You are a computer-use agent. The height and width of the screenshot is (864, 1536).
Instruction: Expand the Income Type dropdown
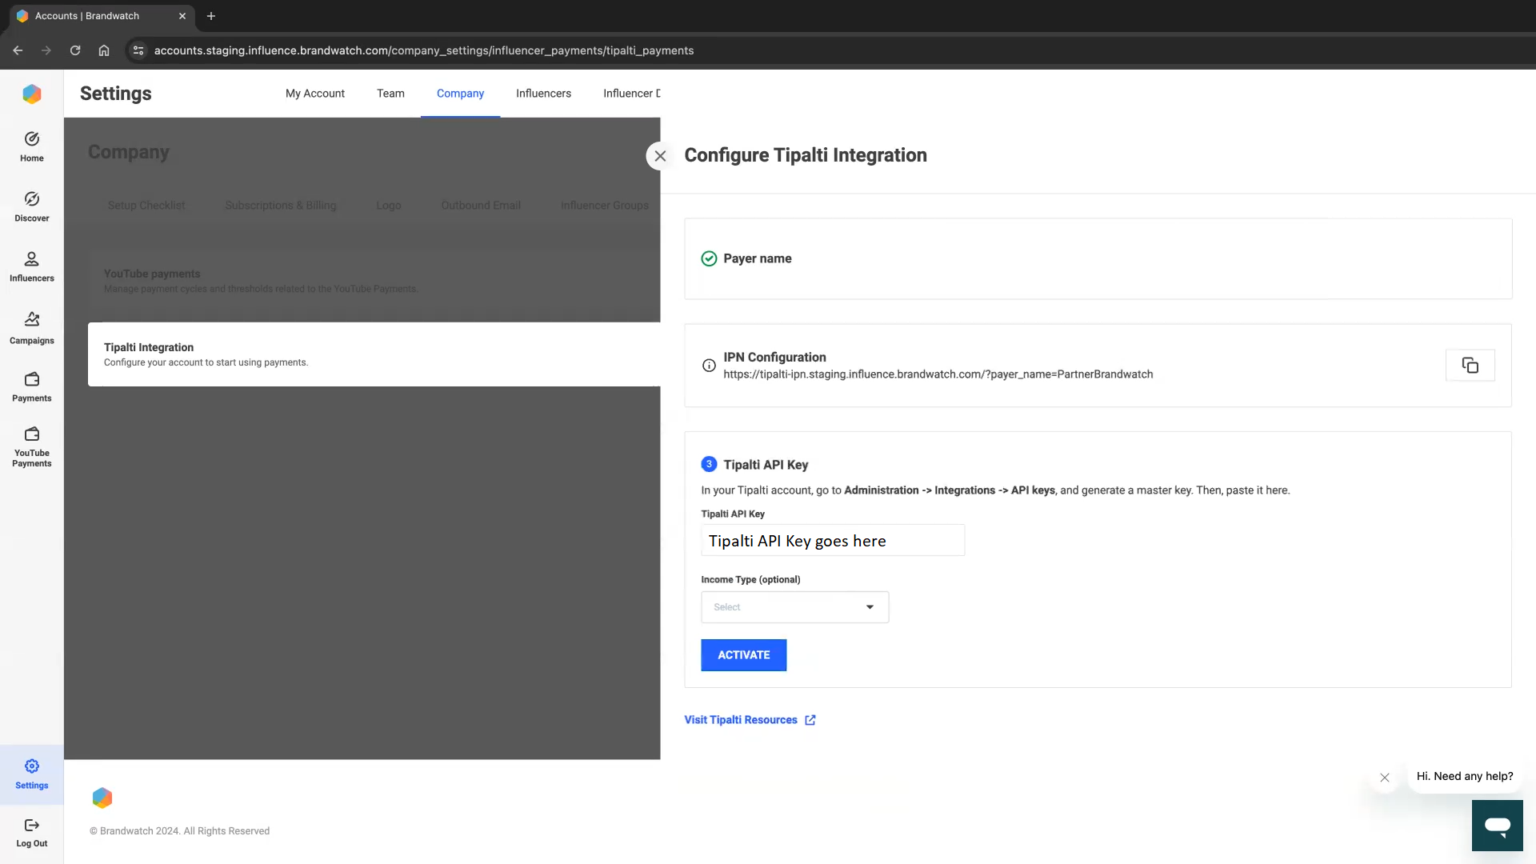click(x=794, y=607)
